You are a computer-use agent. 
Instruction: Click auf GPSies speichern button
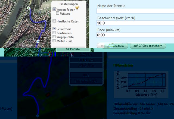click(148, 46)
